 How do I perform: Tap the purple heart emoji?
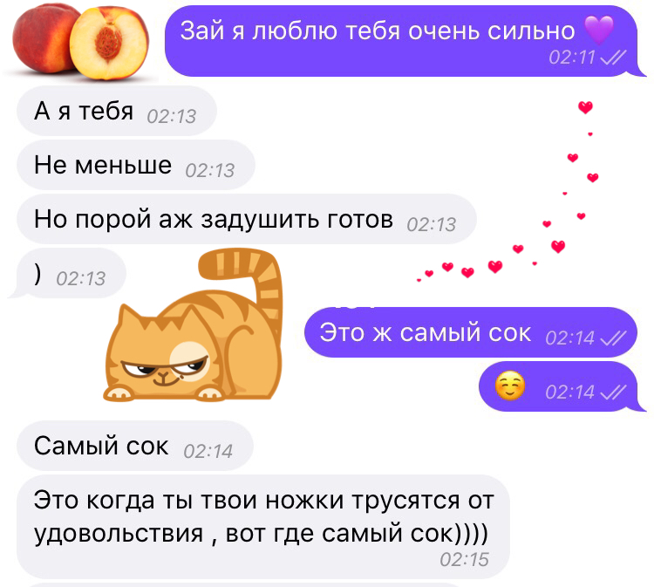pyautogui.click(x=599, y=29)
